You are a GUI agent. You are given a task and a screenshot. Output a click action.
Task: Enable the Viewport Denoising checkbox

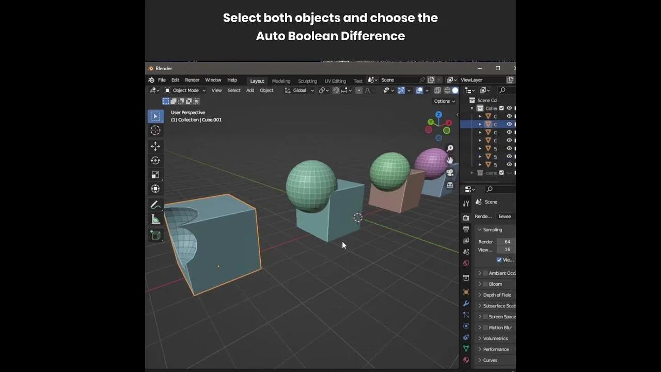pos(498,260)
